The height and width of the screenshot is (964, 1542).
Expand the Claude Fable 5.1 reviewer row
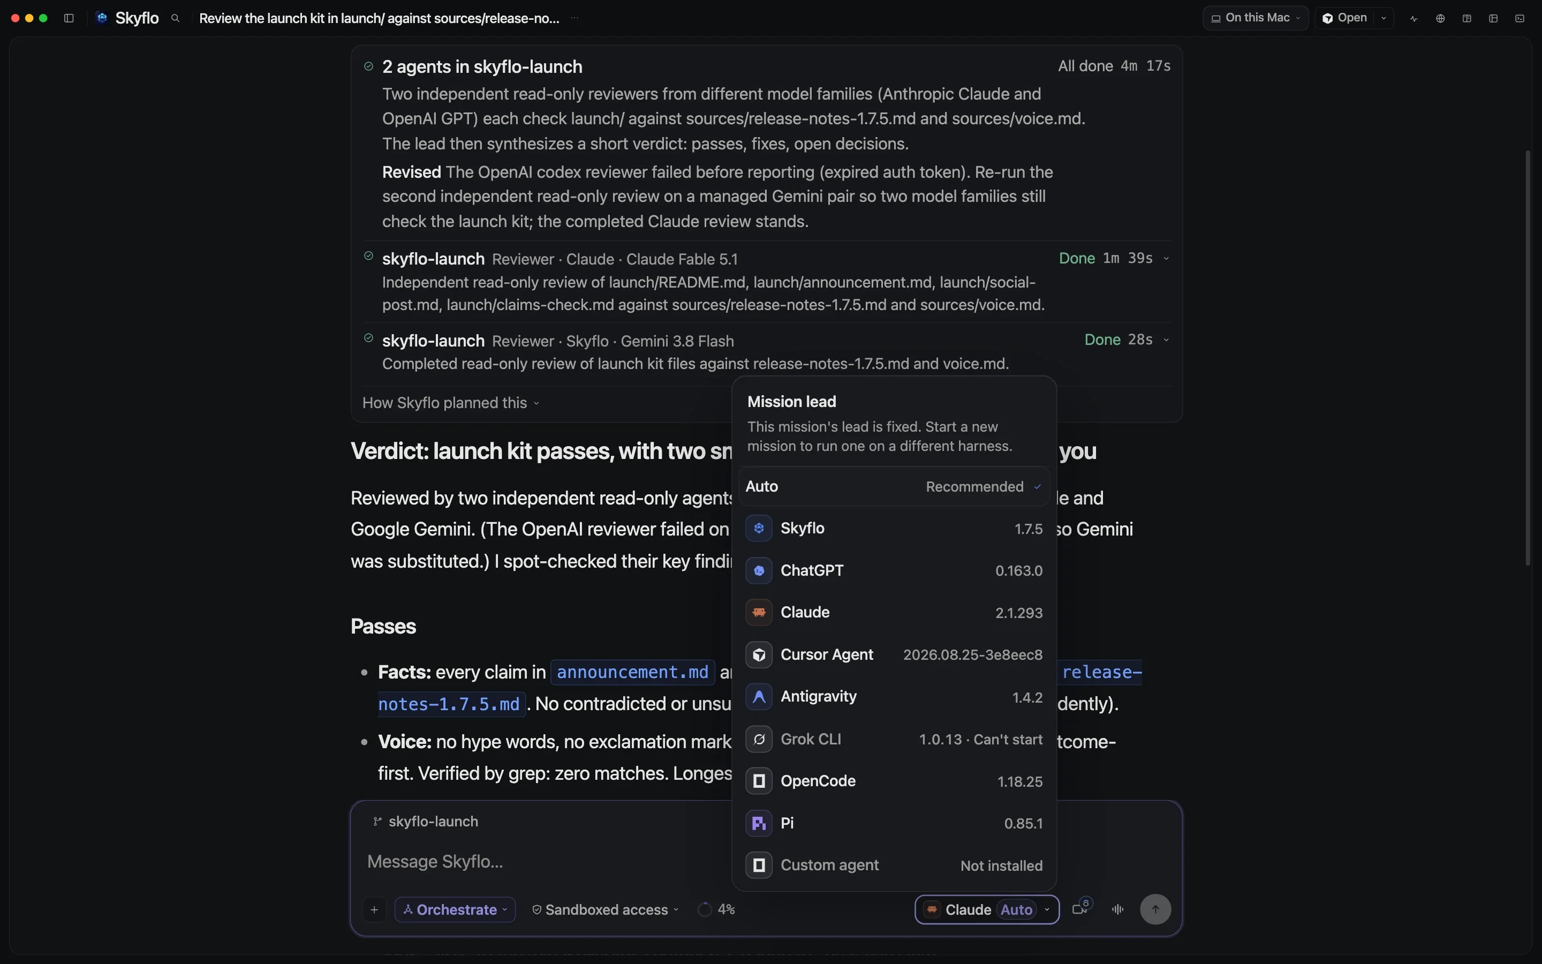point(1166,258)
